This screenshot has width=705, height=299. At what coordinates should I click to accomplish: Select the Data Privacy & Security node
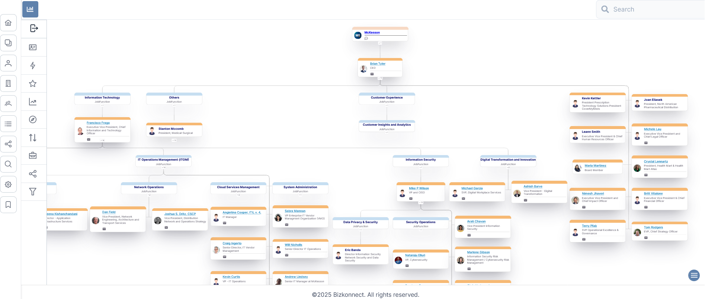pos(360,223)
